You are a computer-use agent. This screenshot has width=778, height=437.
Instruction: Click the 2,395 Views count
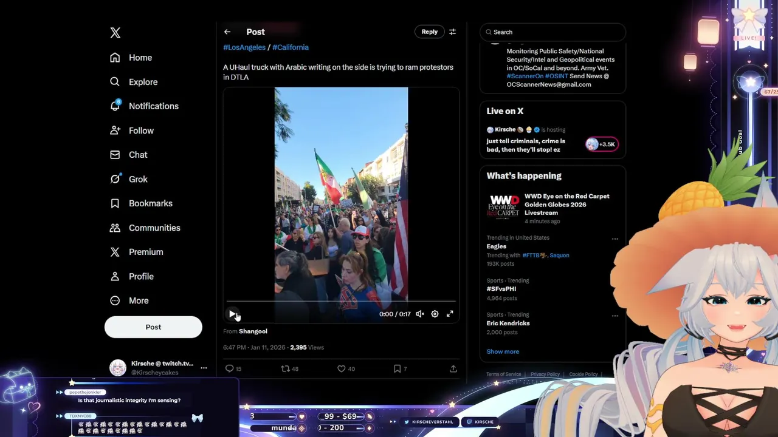point(307,348)
